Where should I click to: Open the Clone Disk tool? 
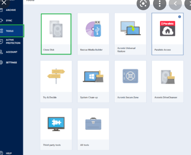pos(56,34)
